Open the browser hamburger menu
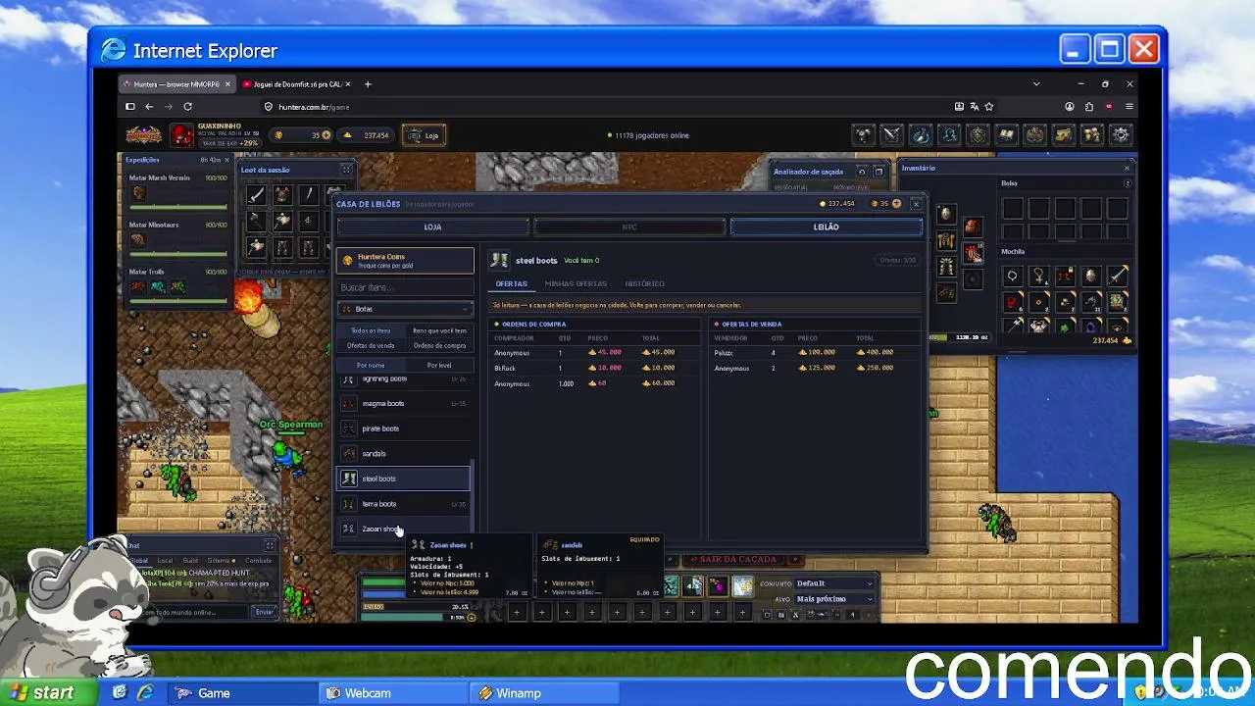The image size is (1255, 706). [1129, 106]
